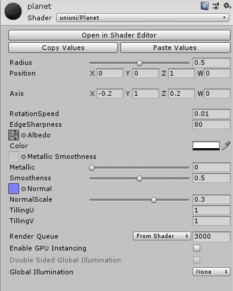Open the Global Illumination None dropdown

coord(212,272)
